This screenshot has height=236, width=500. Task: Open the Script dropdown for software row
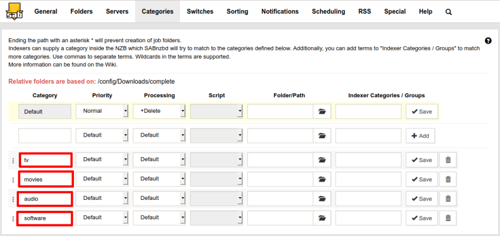coord(217,218)
